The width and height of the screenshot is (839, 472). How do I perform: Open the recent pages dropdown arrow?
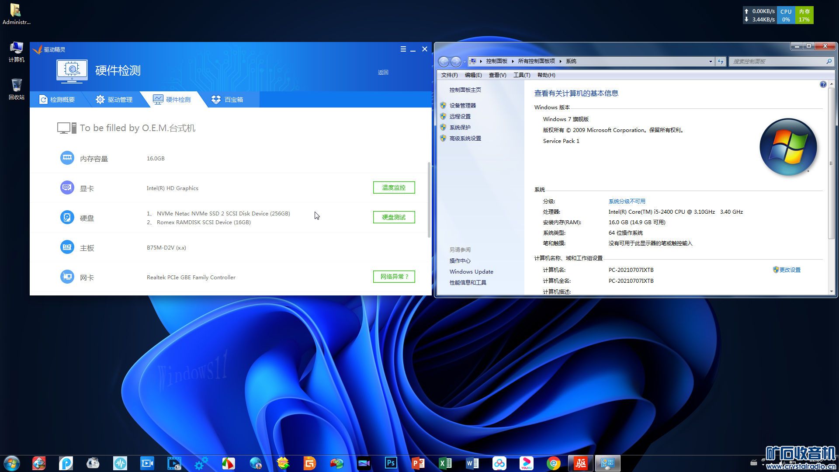click(465, 62)
